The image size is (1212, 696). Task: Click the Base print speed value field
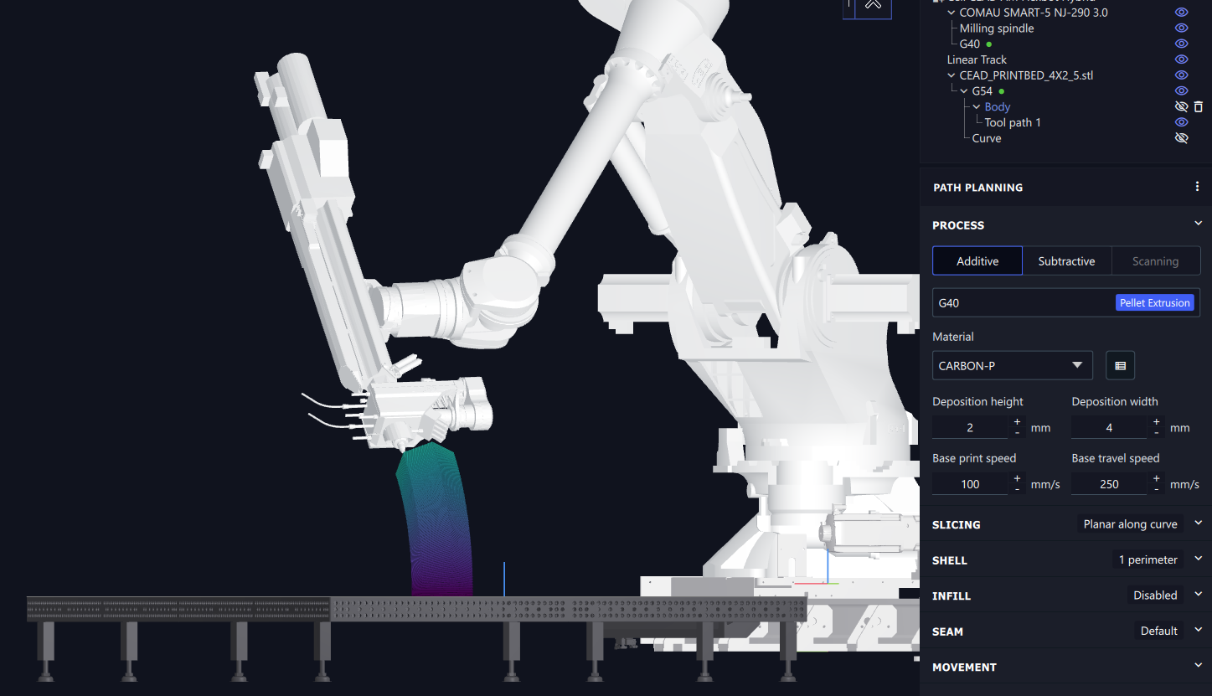(970, 484)
